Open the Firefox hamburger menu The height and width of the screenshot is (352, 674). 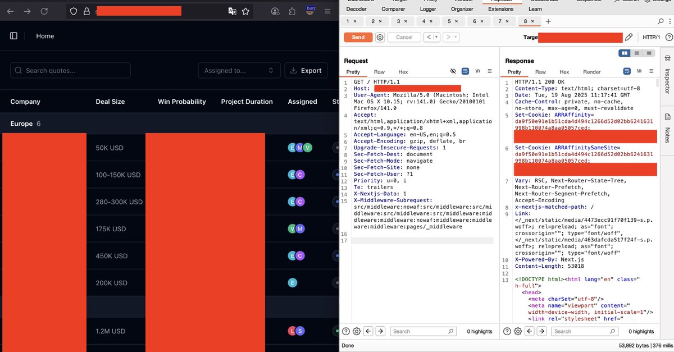(x=327, y=11)
